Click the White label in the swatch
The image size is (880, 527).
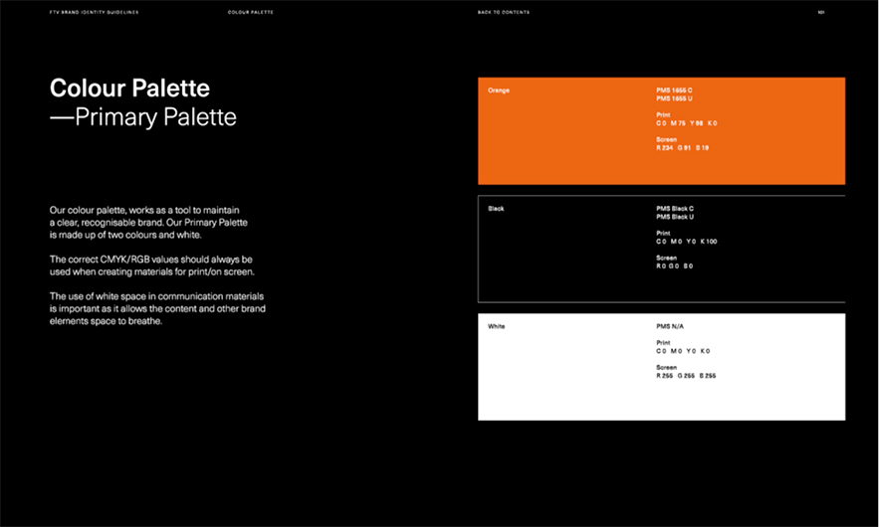(496, 326)
